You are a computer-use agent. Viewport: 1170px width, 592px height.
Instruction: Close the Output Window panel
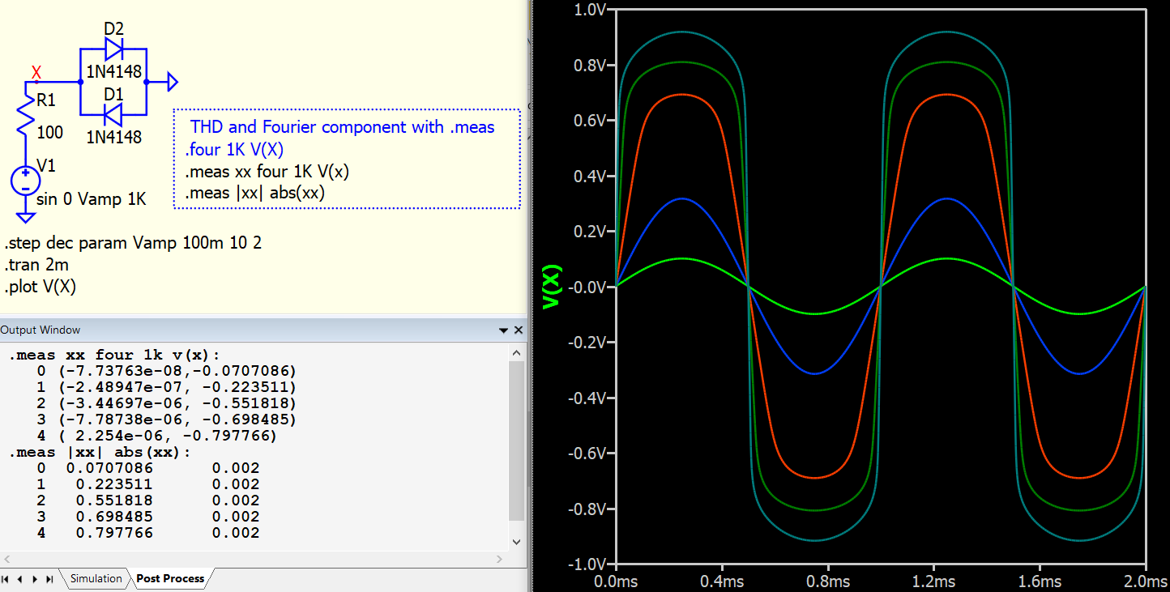tap(519, 330)
